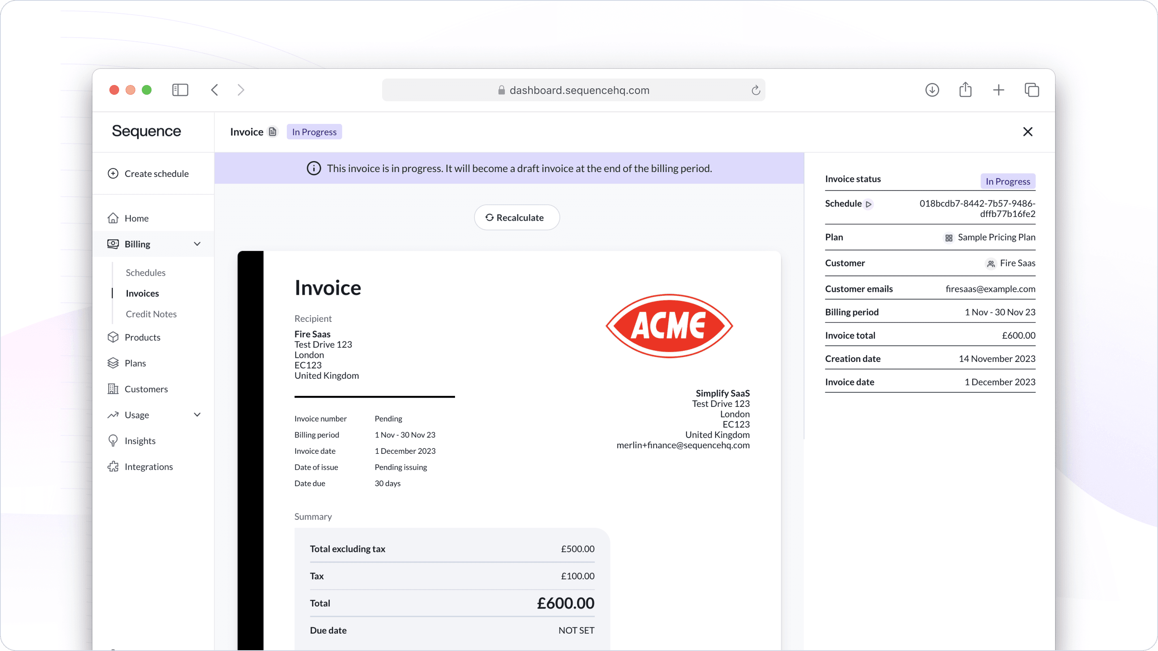Screen dimensions: 1158x651
Task: Click the Recalculate button
Action: coord(517,217)
